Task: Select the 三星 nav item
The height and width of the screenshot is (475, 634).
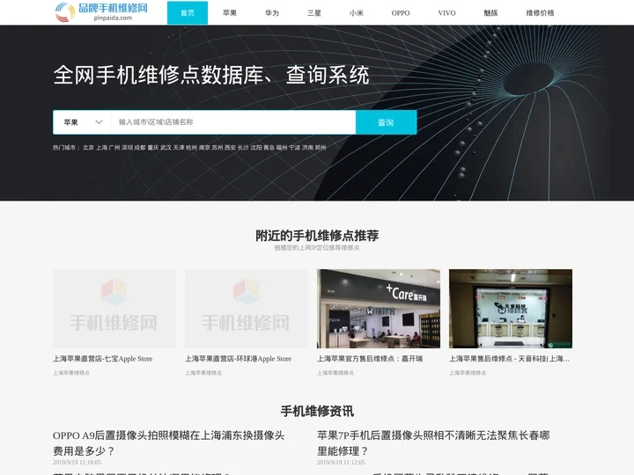Action: 314,13
